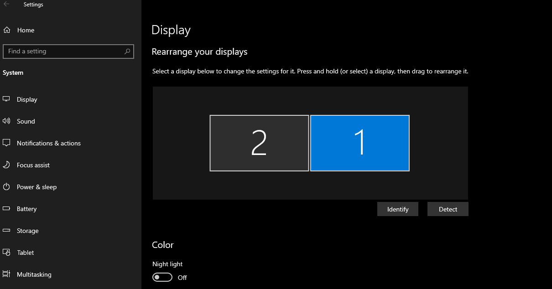Click the Focus assist moon icon
This screenshot has width=552, height=289.
coord(6,165)
